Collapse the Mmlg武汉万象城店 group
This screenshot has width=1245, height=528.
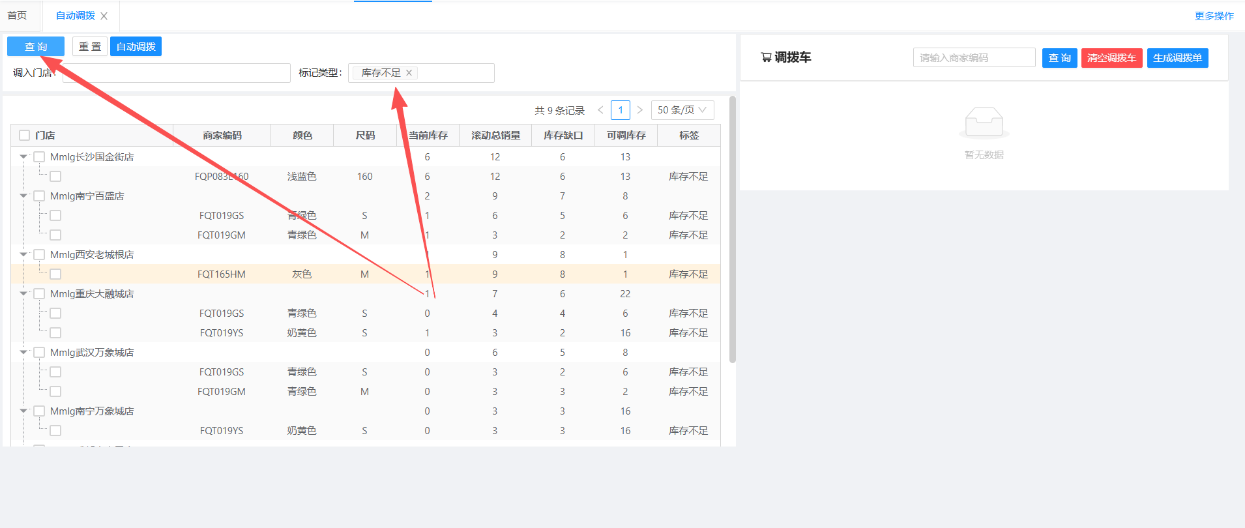coord(23,353)
